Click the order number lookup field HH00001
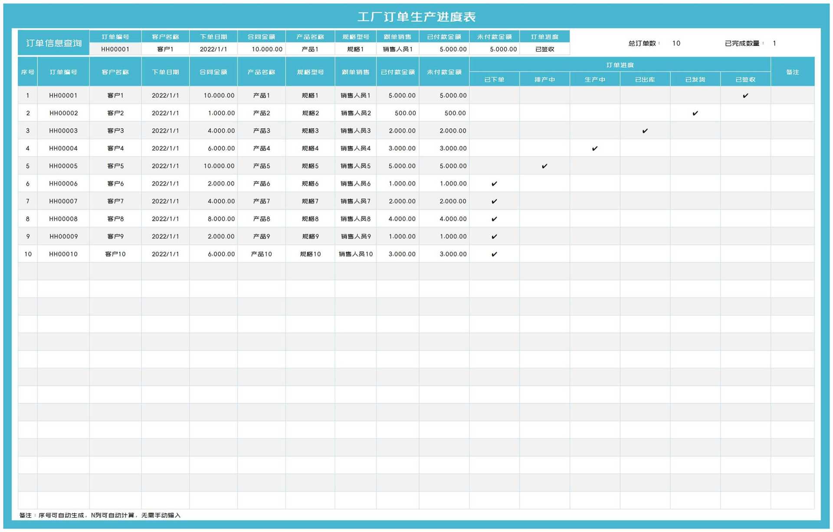Viewport: 833px width, 532px height. (115, 49)
